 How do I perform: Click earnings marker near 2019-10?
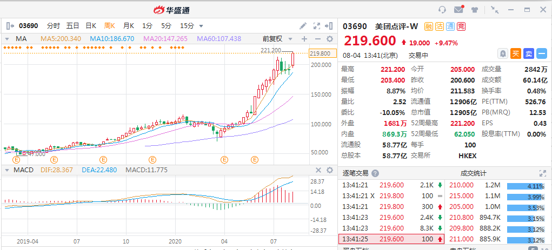pyautogui.click(x=103, y=160)
